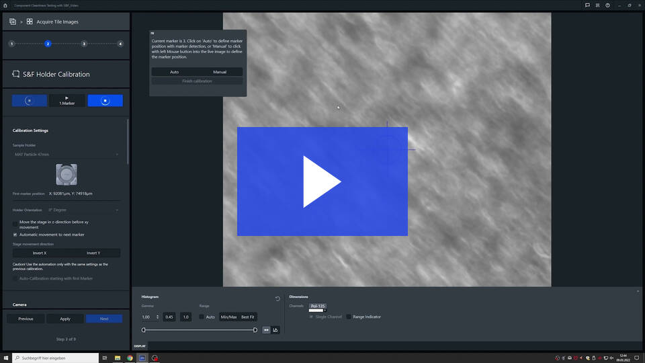Open the screen recorder taskbar icon

[x=155, y=358]
